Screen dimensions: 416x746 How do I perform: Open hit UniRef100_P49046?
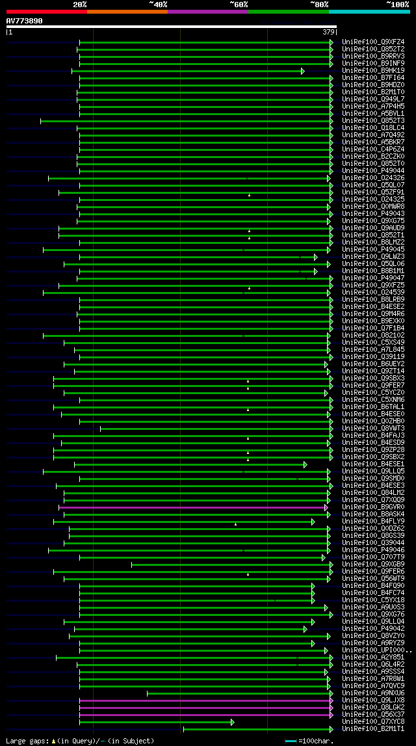tap(373, 550)
